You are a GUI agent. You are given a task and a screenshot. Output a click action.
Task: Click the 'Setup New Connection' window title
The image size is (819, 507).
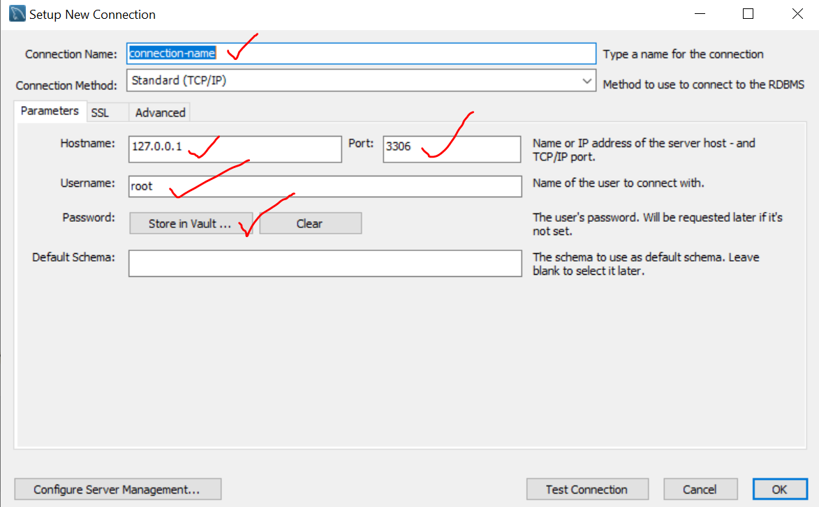point(92,15)
